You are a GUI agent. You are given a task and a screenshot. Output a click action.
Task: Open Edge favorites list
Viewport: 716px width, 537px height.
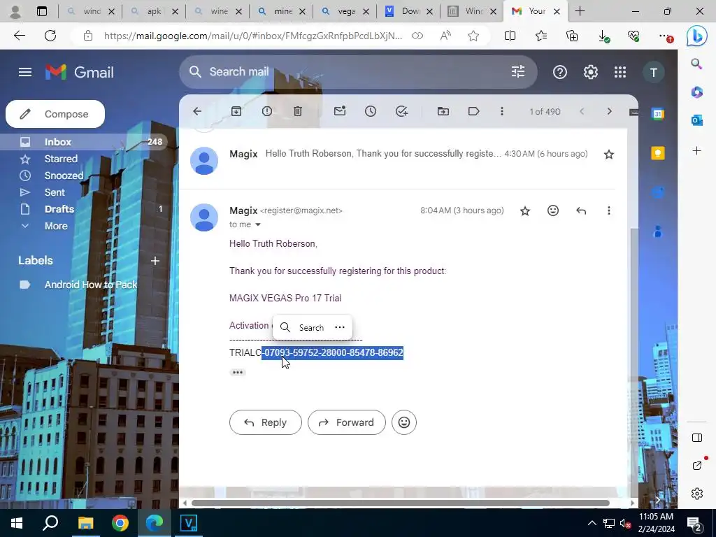(x=541, y=36)
